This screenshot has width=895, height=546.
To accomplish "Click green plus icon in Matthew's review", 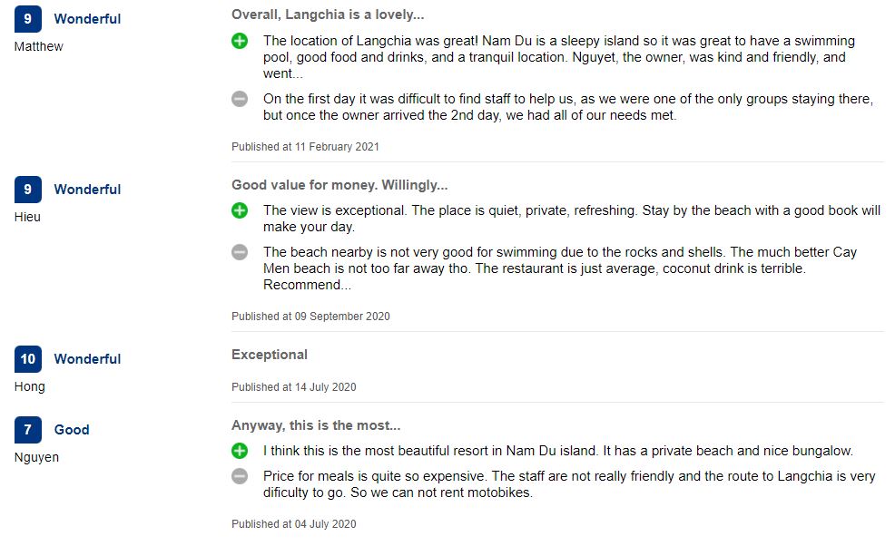I will pos(240,41).
